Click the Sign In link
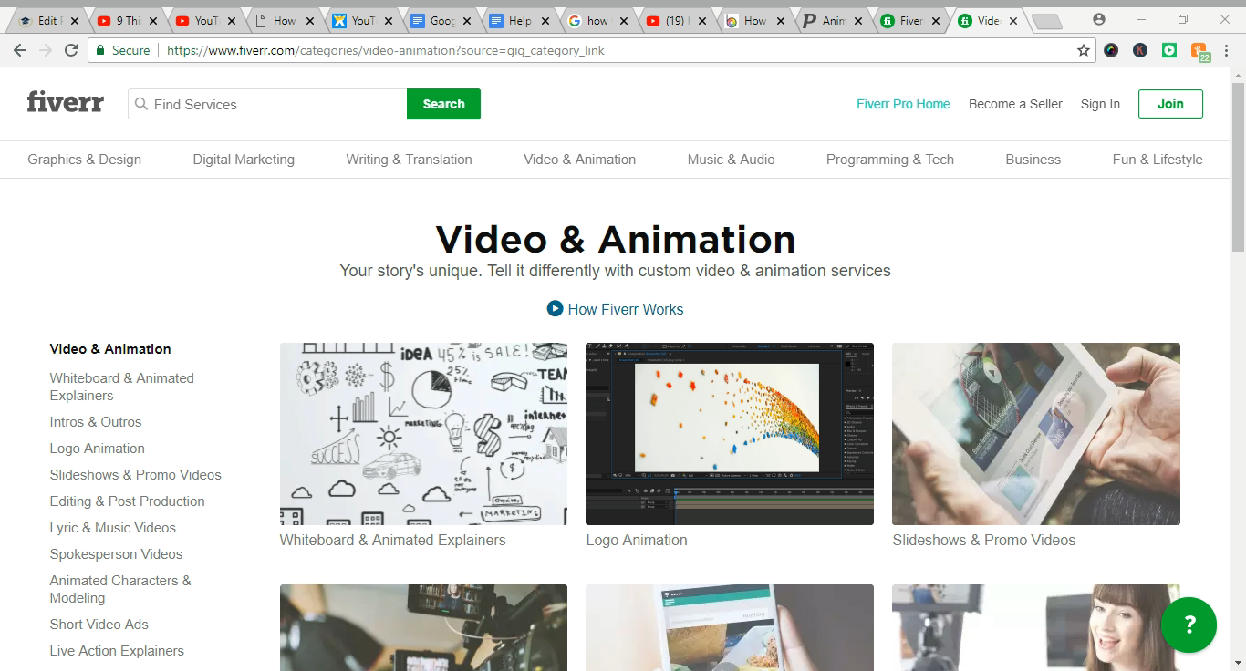Viewport: 1246px width, 671px height. 1100,104
